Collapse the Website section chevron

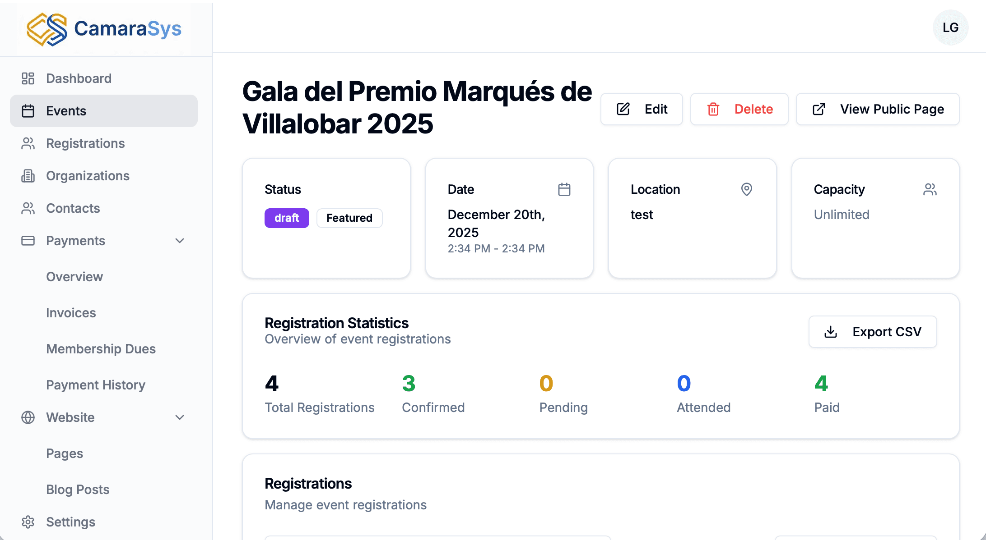click(180, 417)
